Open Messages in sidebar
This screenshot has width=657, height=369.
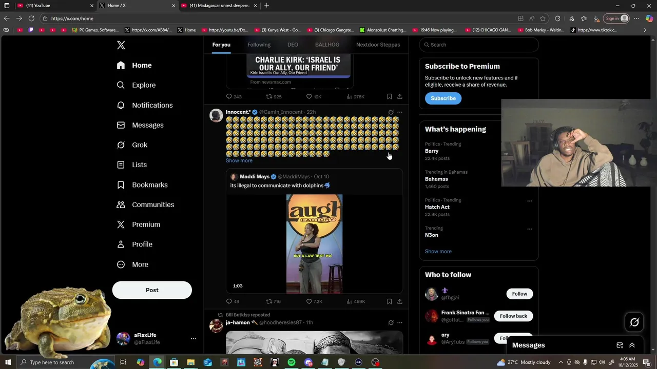[140, 125]
